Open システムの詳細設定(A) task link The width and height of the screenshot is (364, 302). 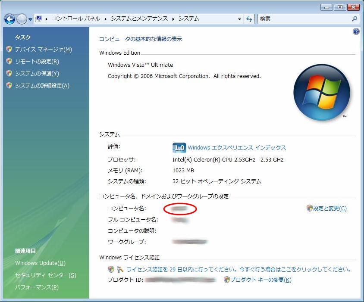point(42,86)
